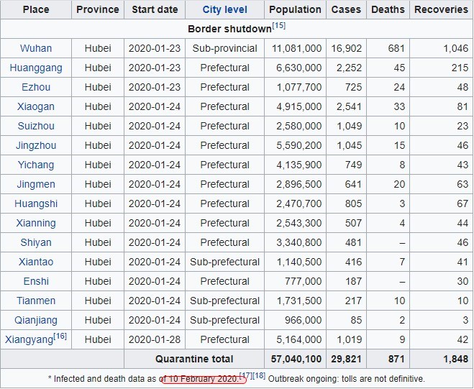Jump to reference 18 in table footer
This screenshot has height=389, width=474.
[258, 375]
